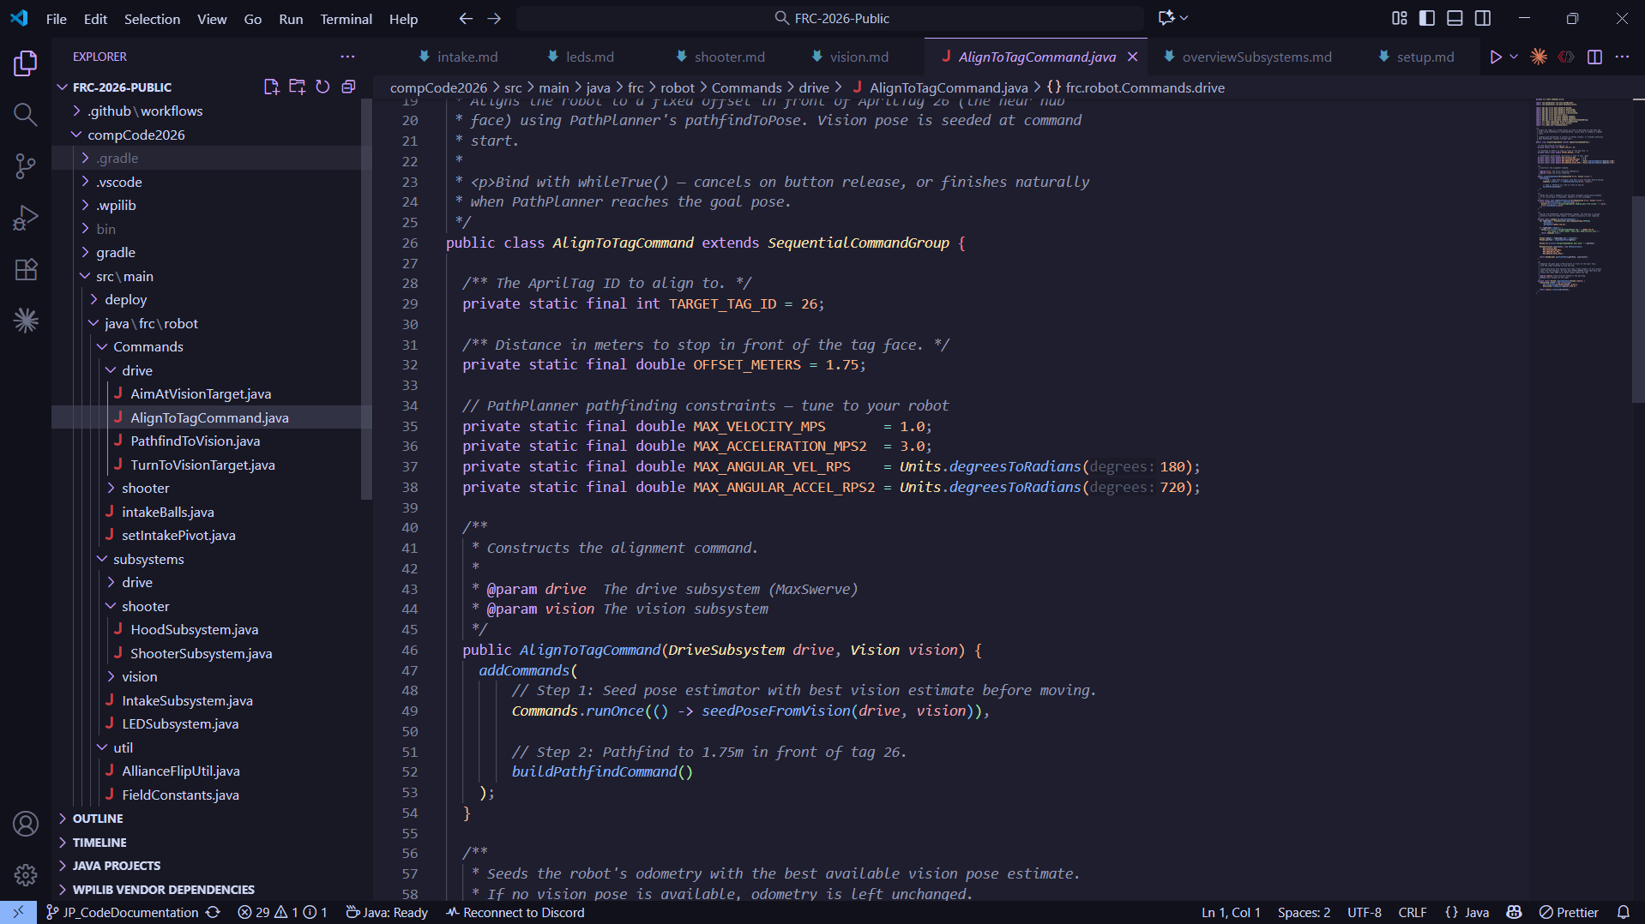Open remote window indicator in status bar
Viewport: 1645px width, 924px height.
(18, 913)
